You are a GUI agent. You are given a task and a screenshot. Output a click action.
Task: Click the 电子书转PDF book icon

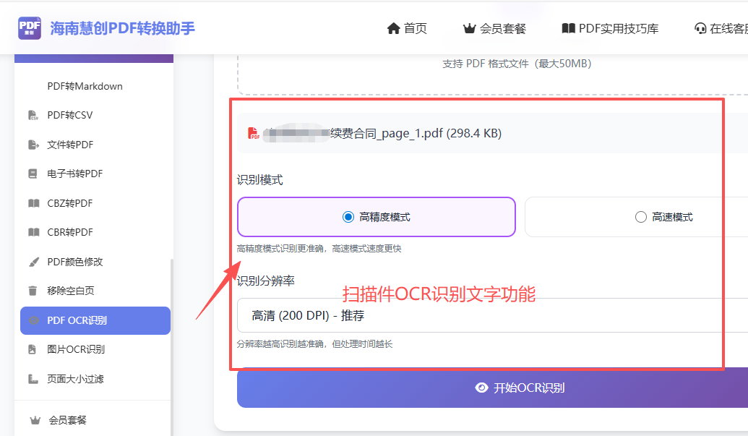[33, 174]
